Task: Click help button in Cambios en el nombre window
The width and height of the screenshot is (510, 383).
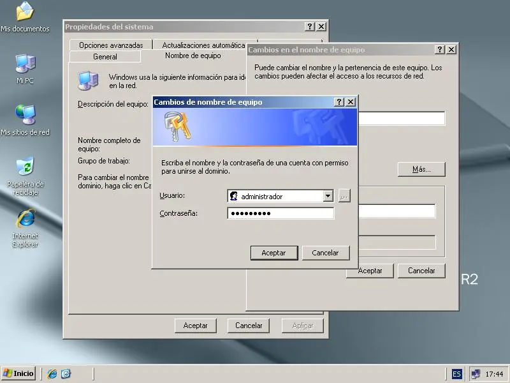Action: [439, 50]
